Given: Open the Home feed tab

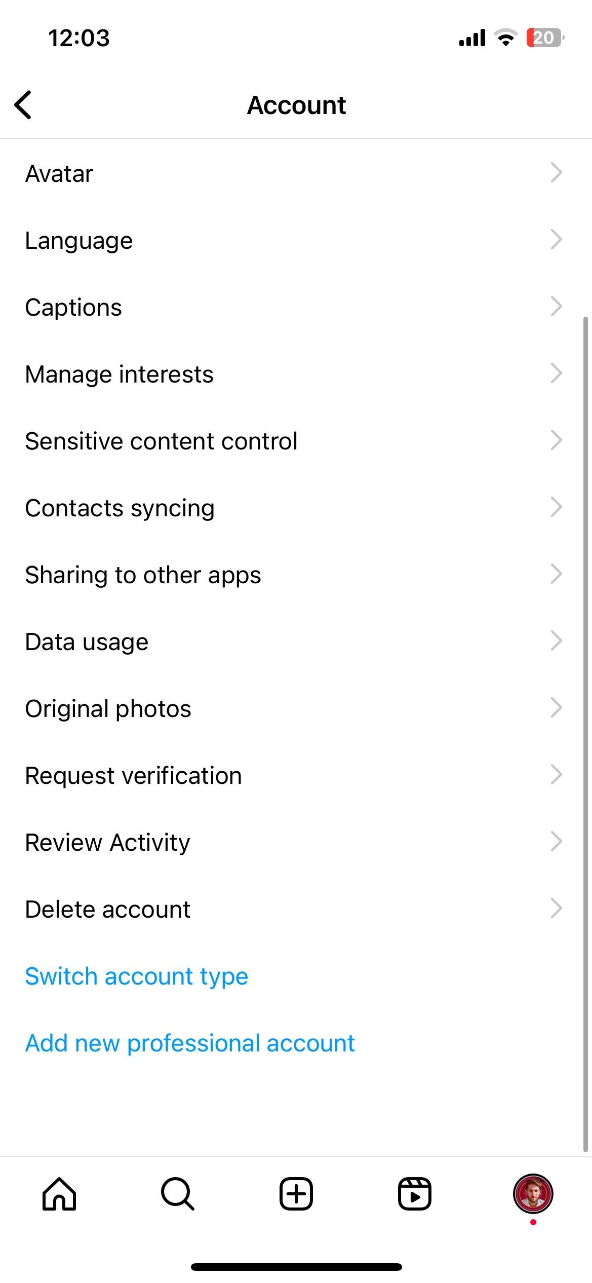Looking at the screenshot, I should click(x=59, y=1194).
